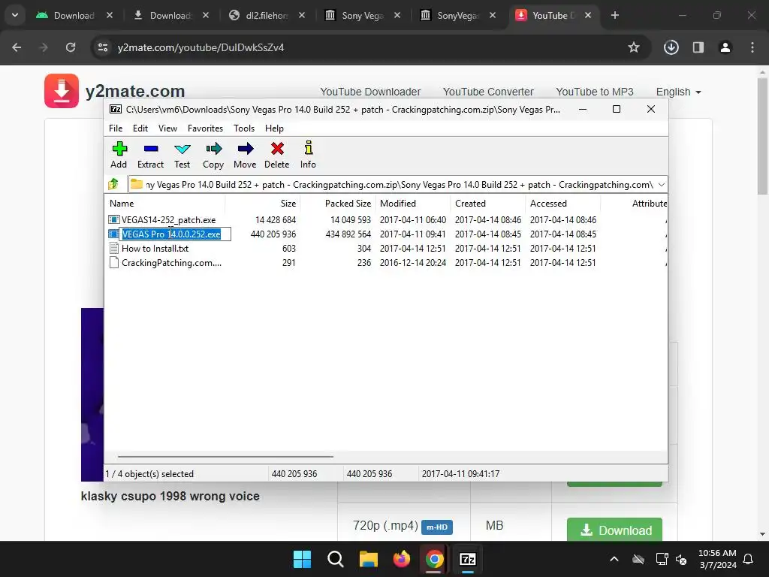769x577 pixels.
Task: Click the YouTube Converter nav link
Action: point(488,92)
